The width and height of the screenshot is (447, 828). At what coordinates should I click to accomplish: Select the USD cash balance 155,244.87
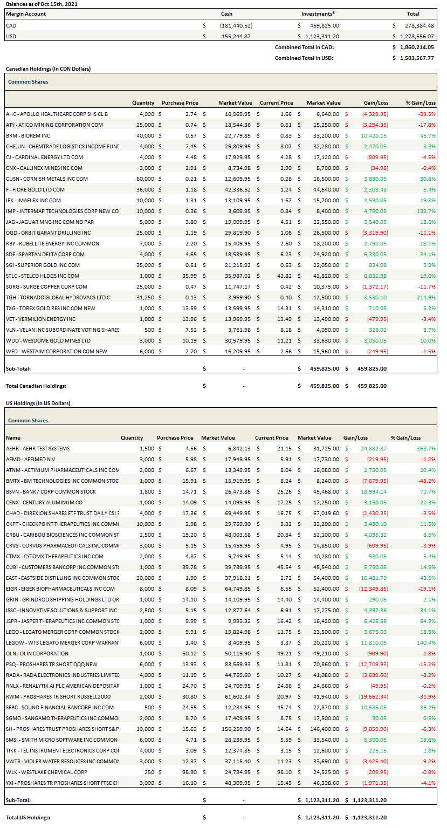pos(235,36)
